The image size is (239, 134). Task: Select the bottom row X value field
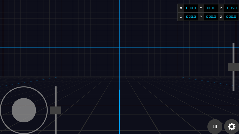[191, 17]
